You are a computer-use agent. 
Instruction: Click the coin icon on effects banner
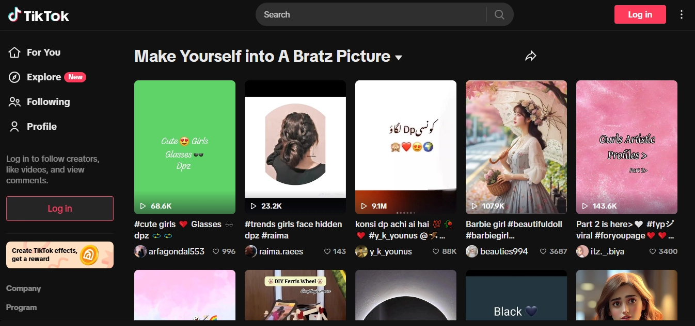point(89,255)
